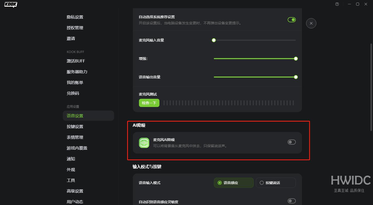Open 授权管理 in sidebar
Viewport: 373px width, 205px height.
(x=88, y=28)
